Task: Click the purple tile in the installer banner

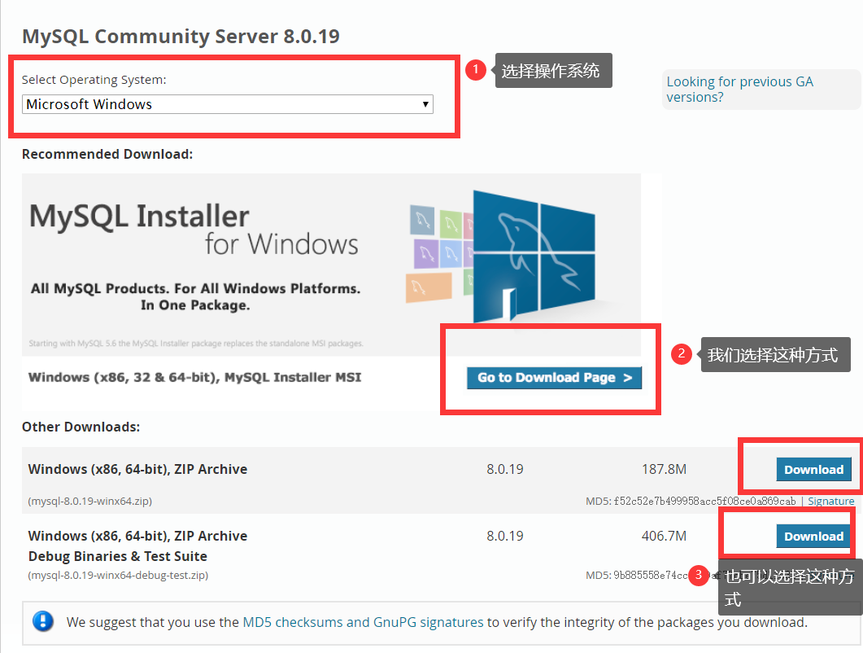Action: (x=426, y=253)
